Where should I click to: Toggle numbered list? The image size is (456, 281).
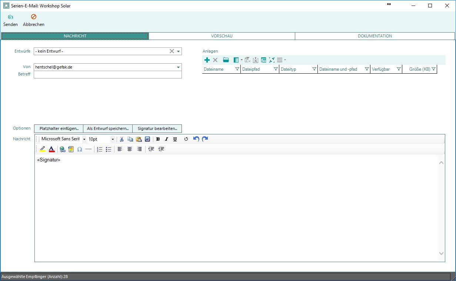(100, 149)
